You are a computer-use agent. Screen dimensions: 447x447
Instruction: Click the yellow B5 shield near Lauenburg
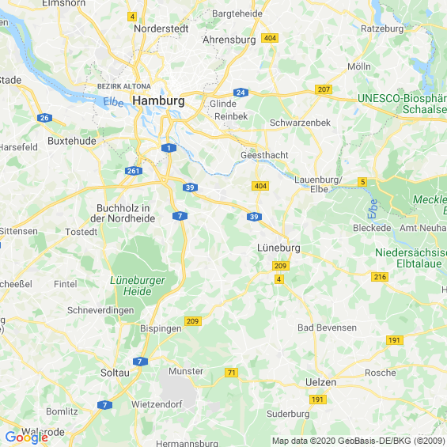click(362, 182)
